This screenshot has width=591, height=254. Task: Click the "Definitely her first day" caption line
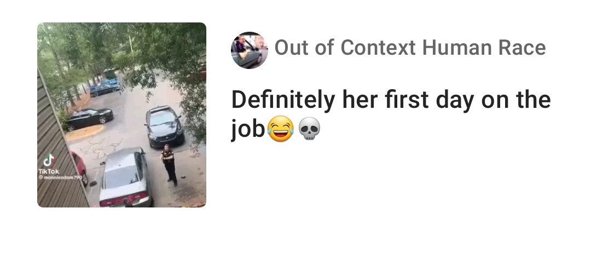[x=391, y=100]
